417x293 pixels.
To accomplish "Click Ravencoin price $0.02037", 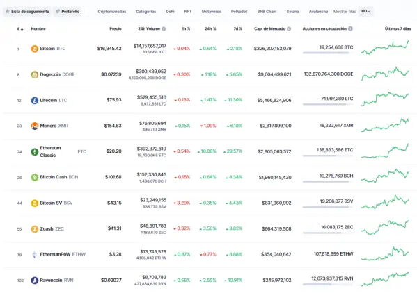I will click(x=111, y=281).
